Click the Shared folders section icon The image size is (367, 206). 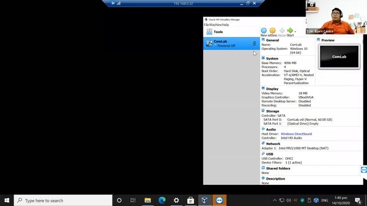(263, 168)
